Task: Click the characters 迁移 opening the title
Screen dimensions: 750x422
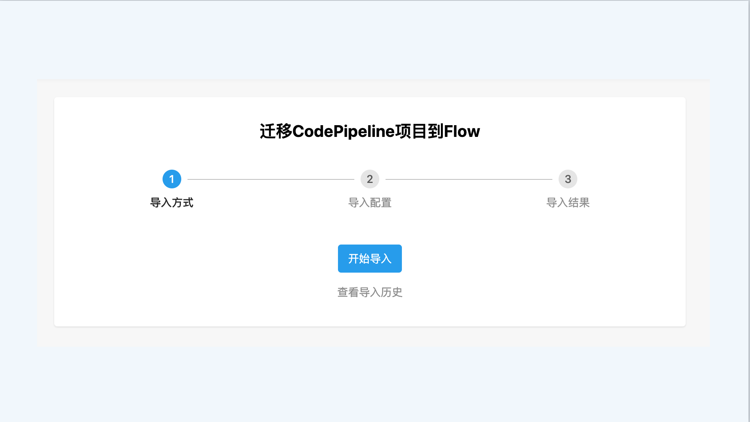Action: [x=276, y=131]
